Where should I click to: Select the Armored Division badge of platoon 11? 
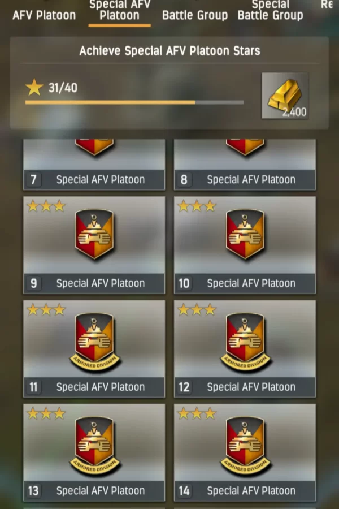coord(94,342)
